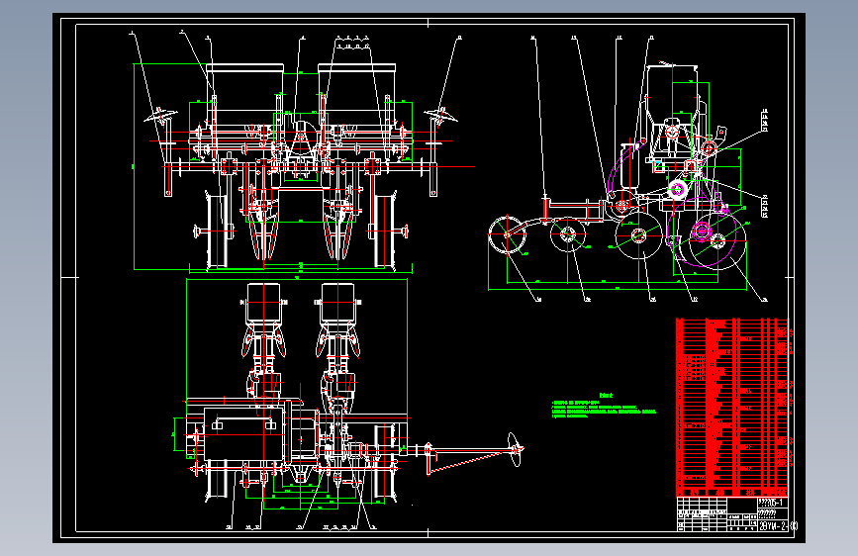Click the ???05-1 cell in title block
This screenshot has height=556, width=858.
click(x=771, y=503)
